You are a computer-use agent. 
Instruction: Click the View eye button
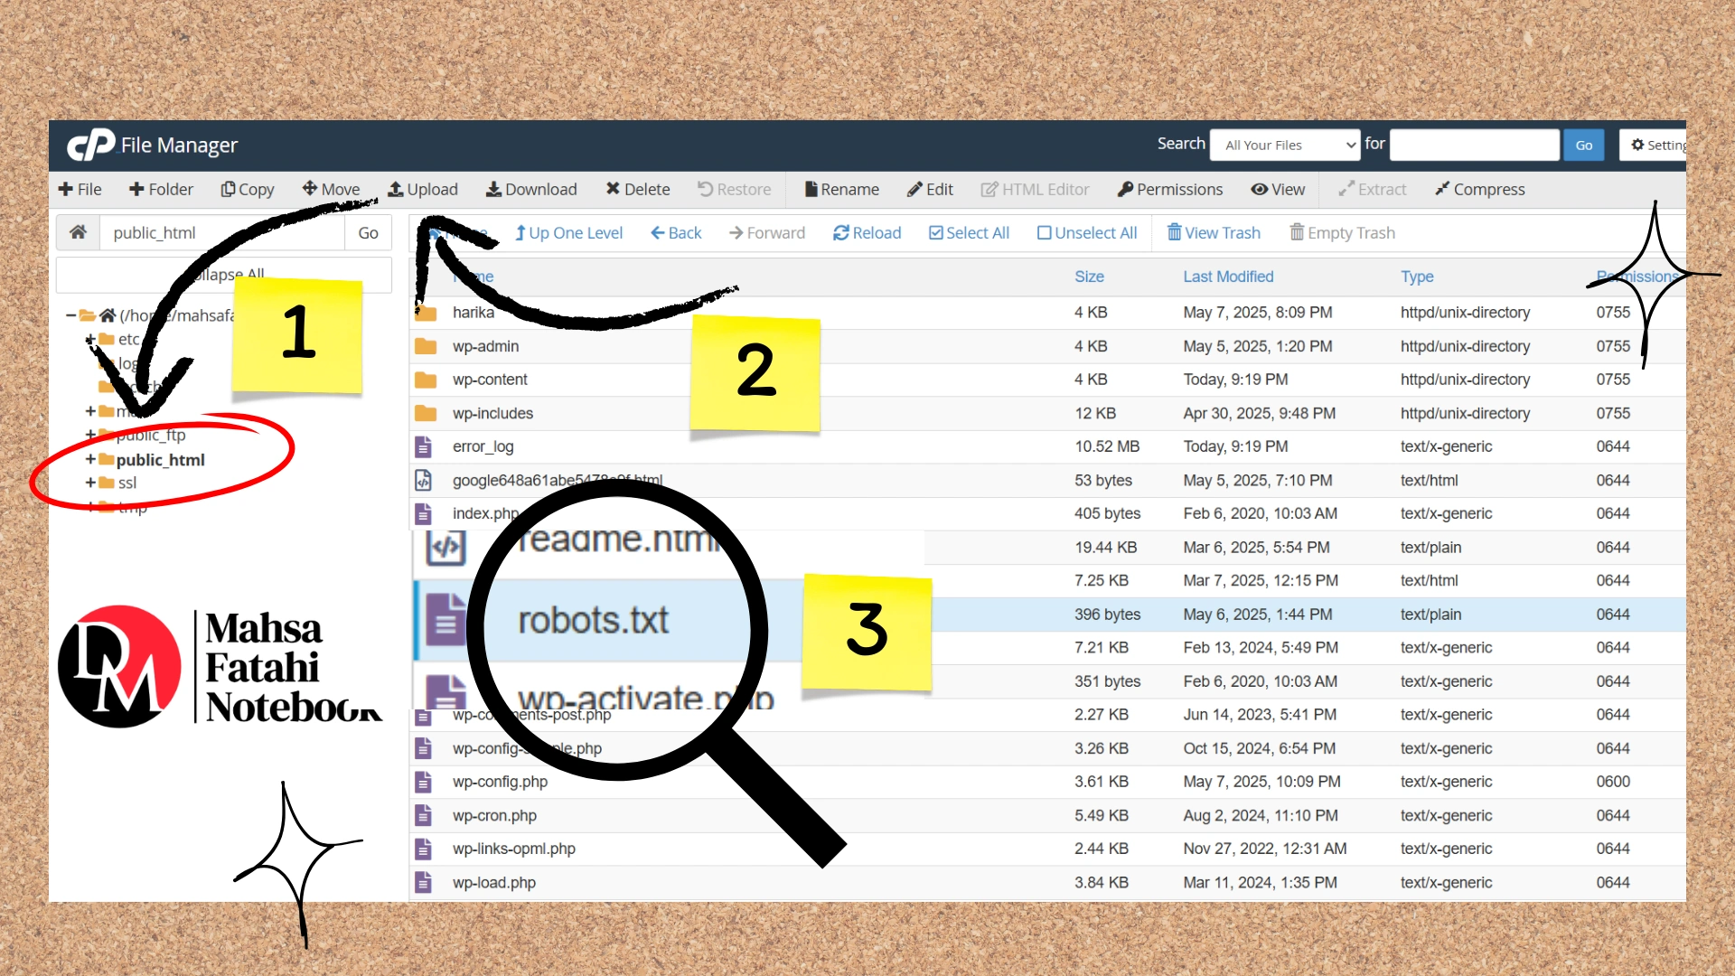point(1278,189)
